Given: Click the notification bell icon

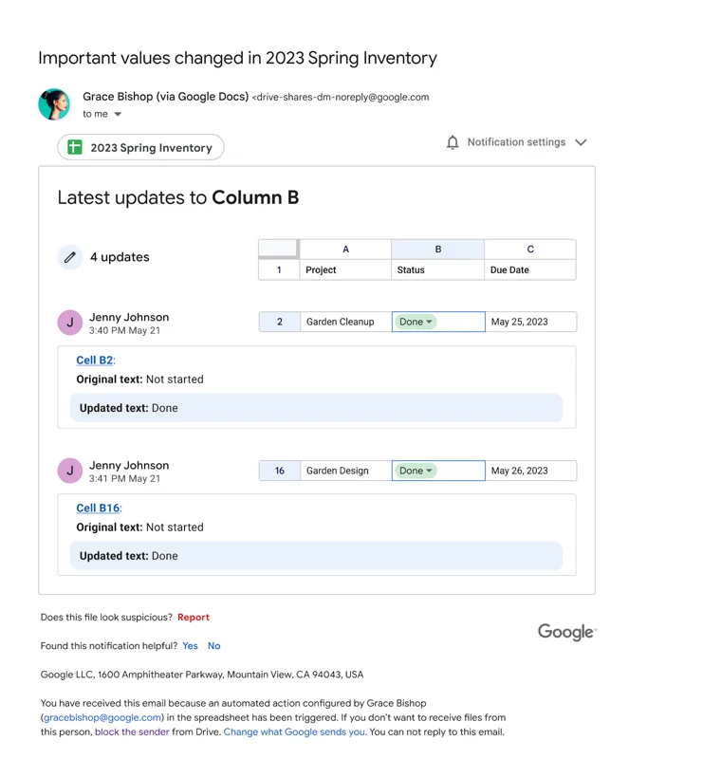Looking at the screenshot, I should click(453, 142).
